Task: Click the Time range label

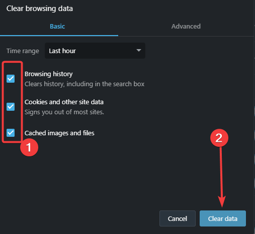Action: click(x=23, y=51)
